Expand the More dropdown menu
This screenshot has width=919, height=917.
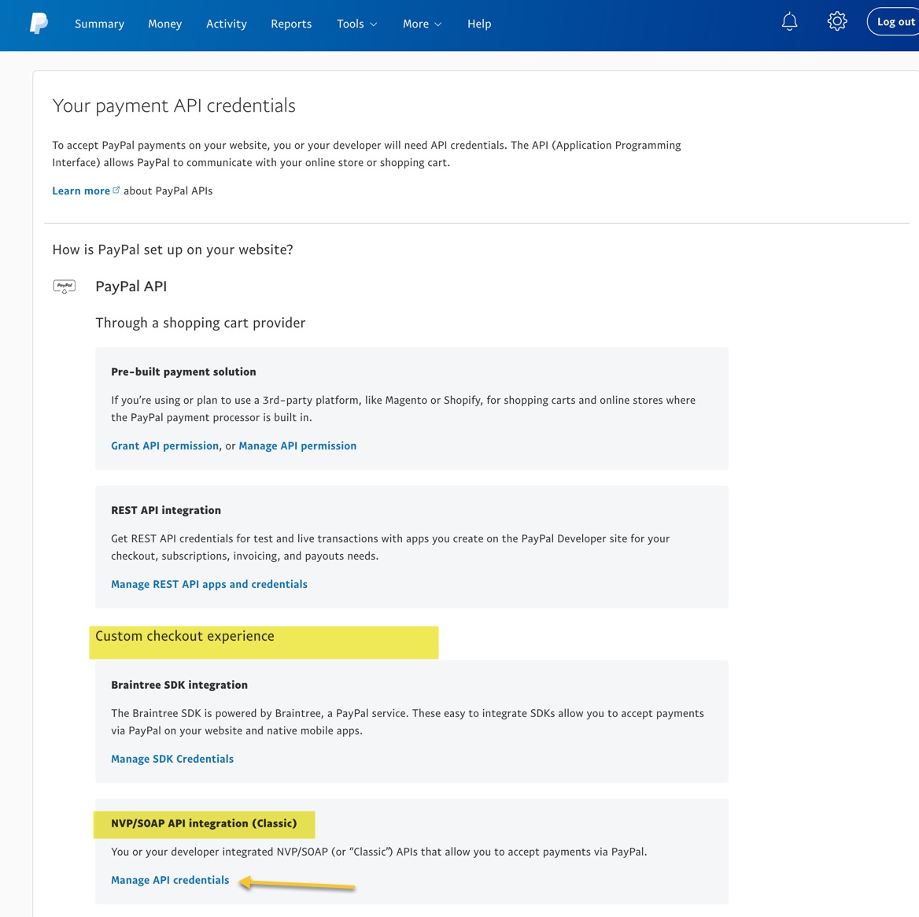[422, 24]
